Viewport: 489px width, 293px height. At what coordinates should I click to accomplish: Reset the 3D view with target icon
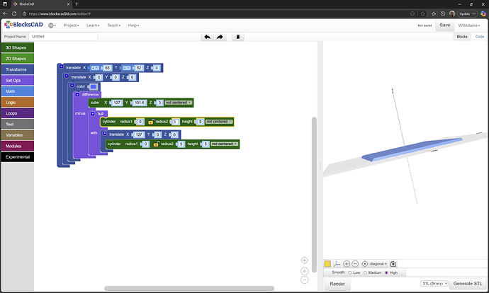coord(364,264)
